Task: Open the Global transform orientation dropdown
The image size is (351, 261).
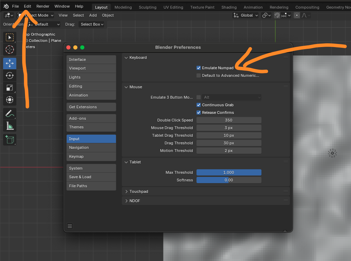Action: 245,15
